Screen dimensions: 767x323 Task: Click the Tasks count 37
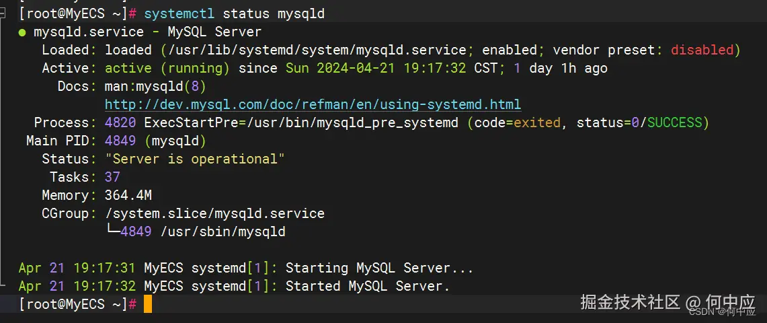112,177
